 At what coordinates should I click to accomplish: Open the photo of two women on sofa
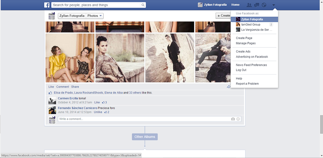click(70, 58)
